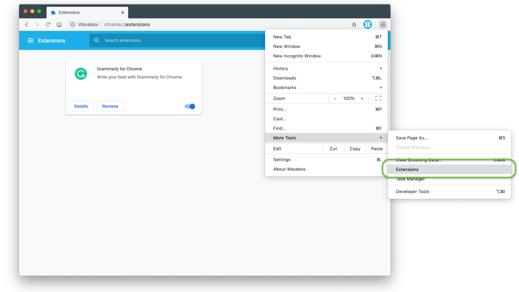Go to the home page icon
The image size is (519, 292).
pos(59,25)
